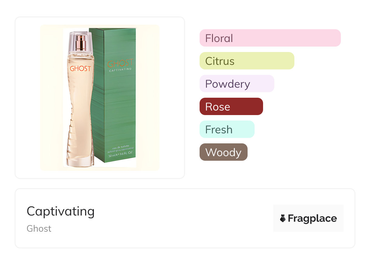Click the dark red Rose accord tag
The width and height of the screenshot is (370, 263).
(x=231, y=107)
